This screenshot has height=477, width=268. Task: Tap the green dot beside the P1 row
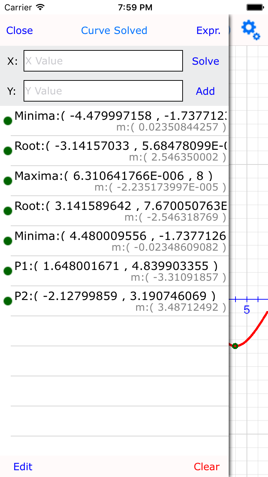[x=8, y=271]
